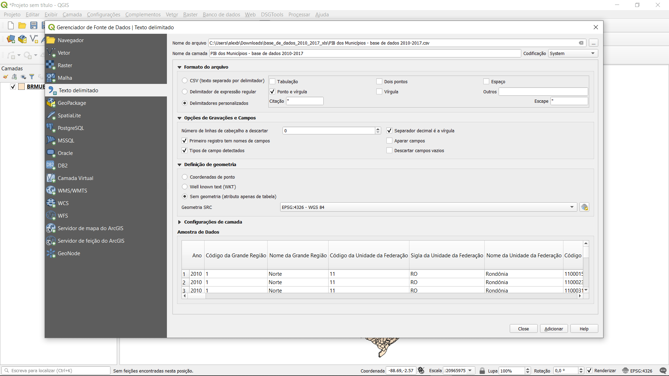Open the Malha mesh source tab
This screenshot has height=376, width=669.
coord(65,78)
